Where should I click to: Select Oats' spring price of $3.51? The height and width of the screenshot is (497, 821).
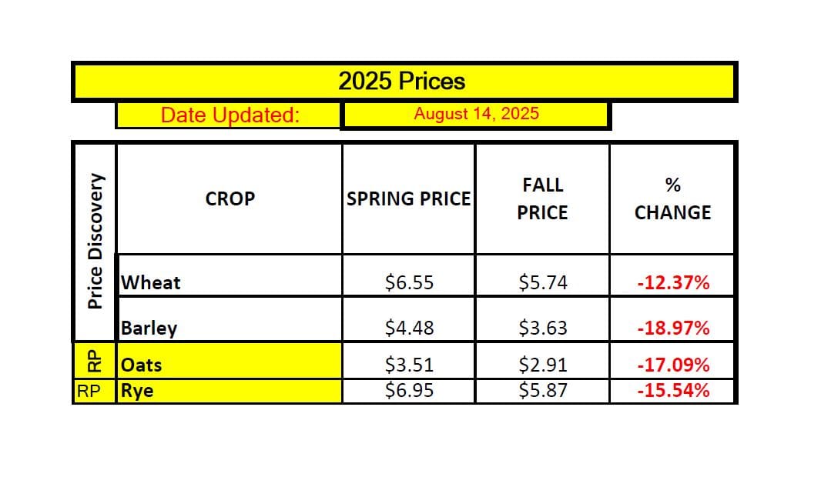[x=409, y=363]
